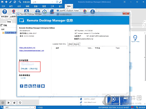Image resolution: width=146 pixels, height=109 pixels.
Task: Switch to Loaded Add-Ons tab
Action: (59, 44)
